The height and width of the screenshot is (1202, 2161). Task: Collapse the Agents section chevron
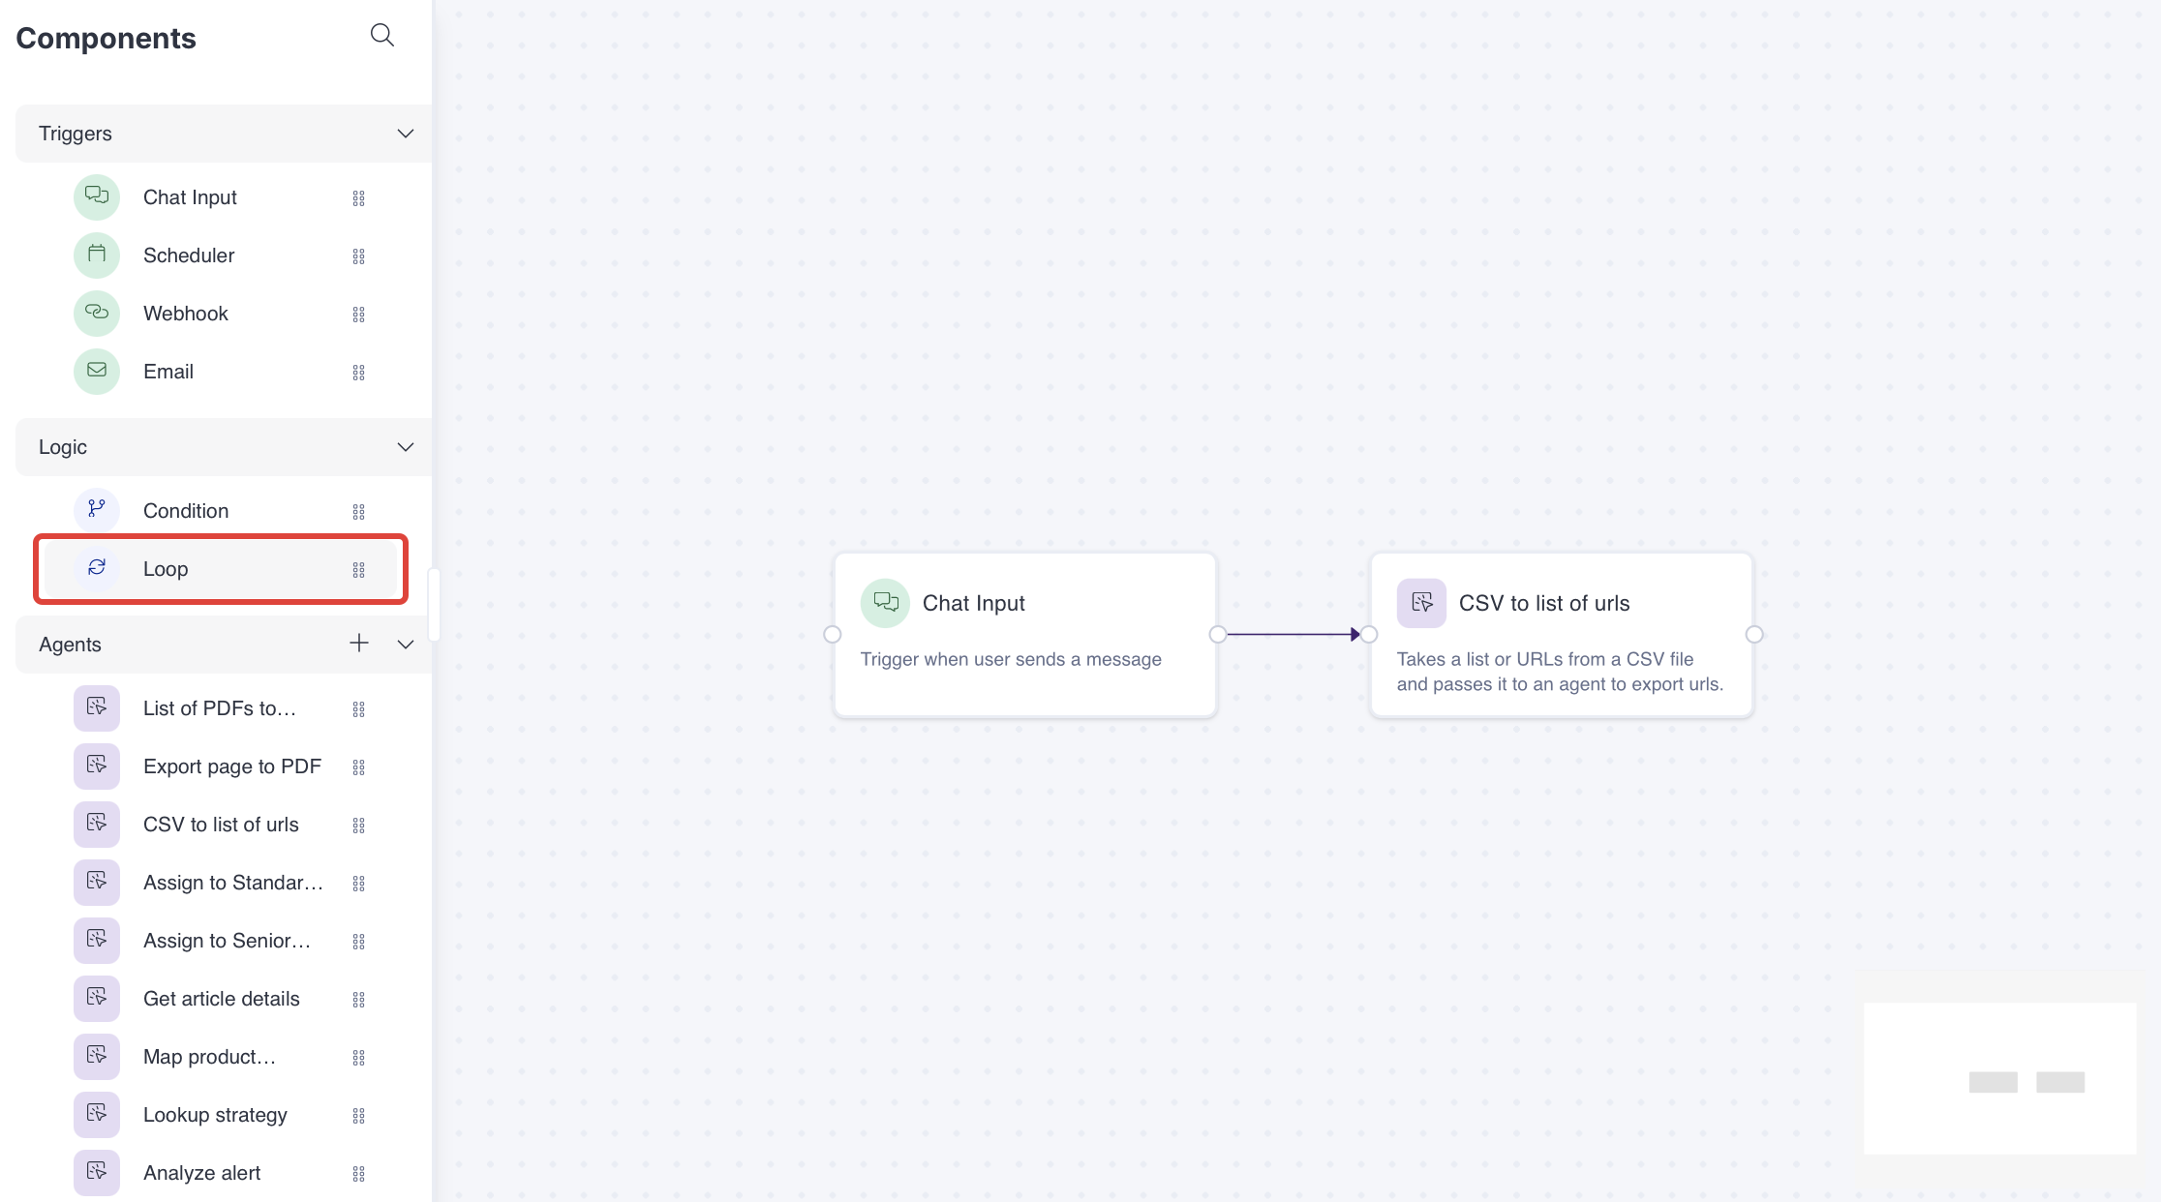coord(406,645)
